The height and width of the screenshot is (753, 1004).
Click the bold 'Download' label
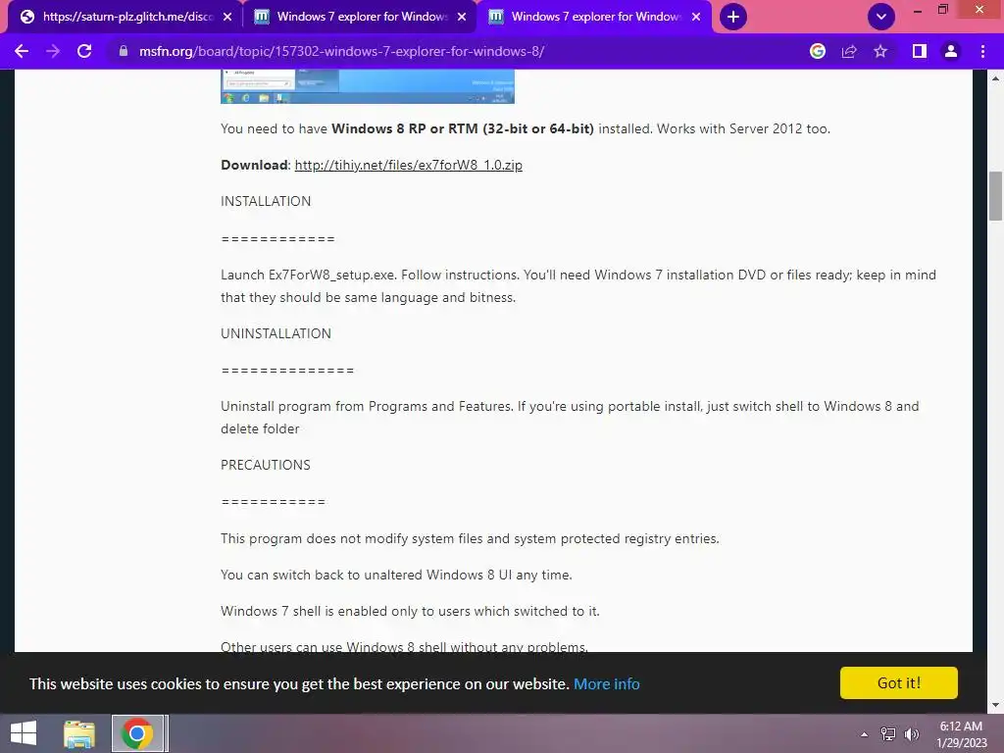[254, 165]
